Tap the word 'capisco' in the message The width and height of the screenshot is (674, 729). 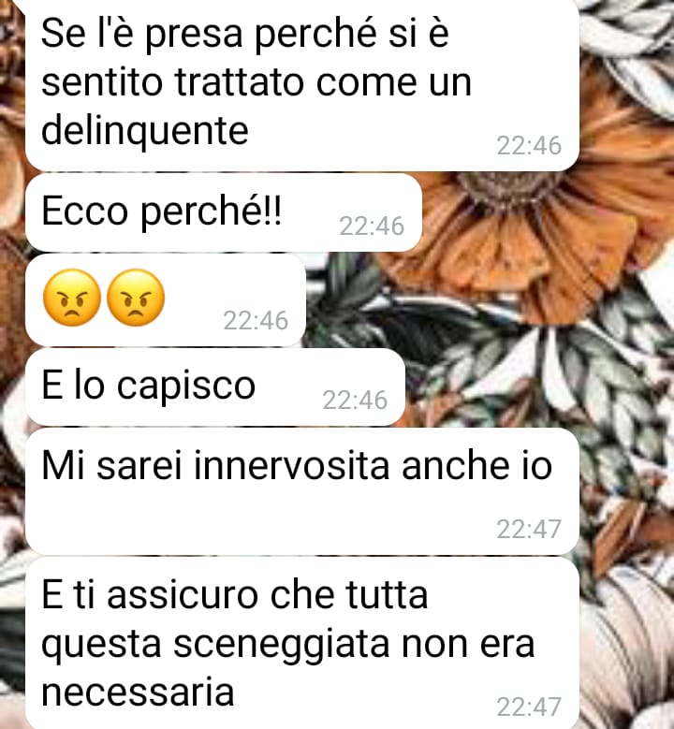[x=185, y=386]
